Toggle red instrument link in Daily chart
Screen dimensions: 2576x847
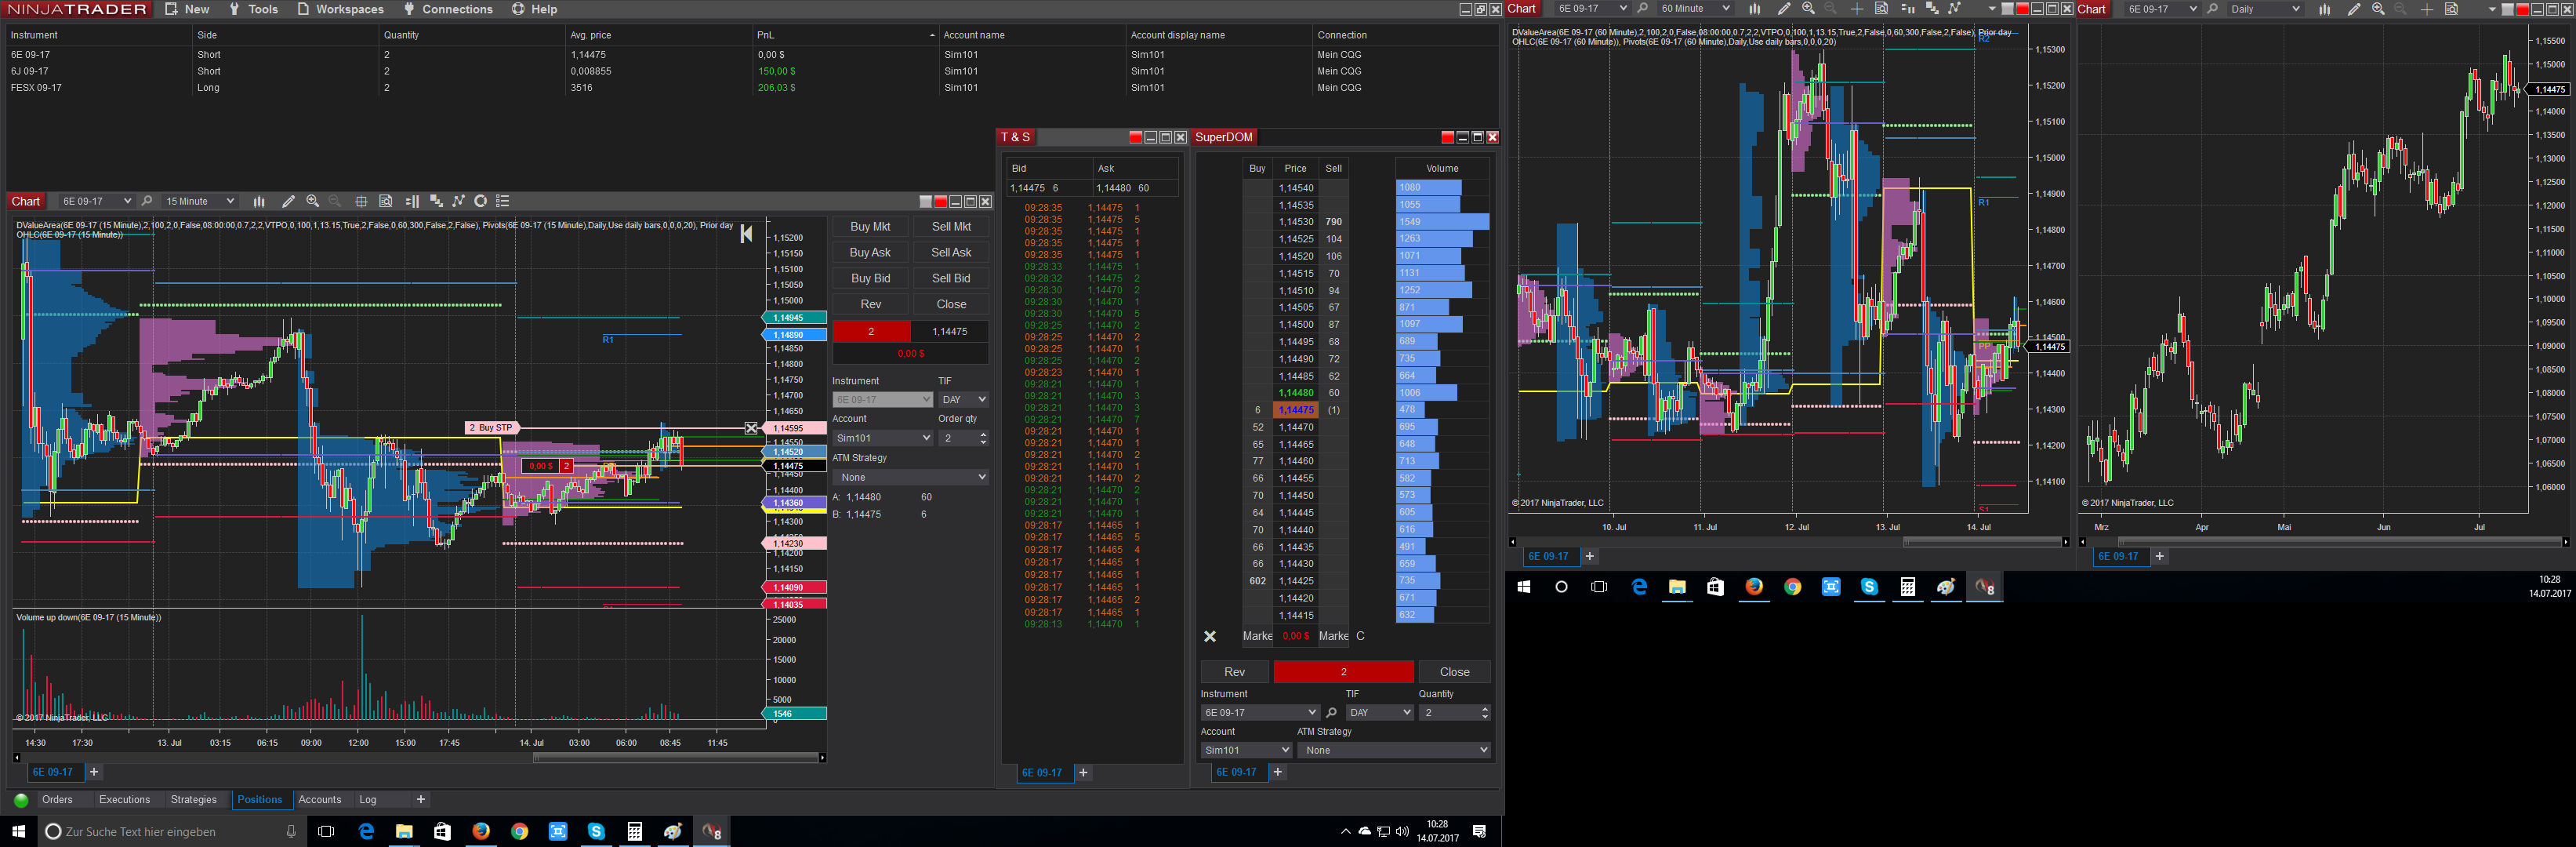[2522, 9]
